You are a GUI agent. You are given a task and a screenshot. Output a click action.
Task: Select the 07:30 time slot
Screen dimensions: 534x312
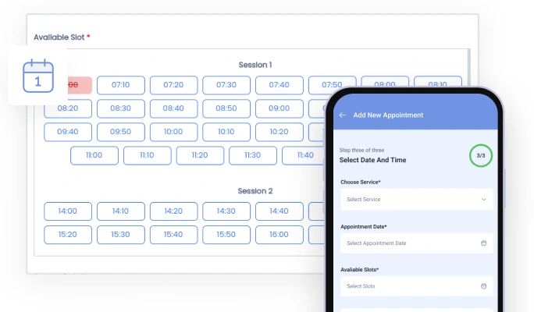[x=226, y=85]
